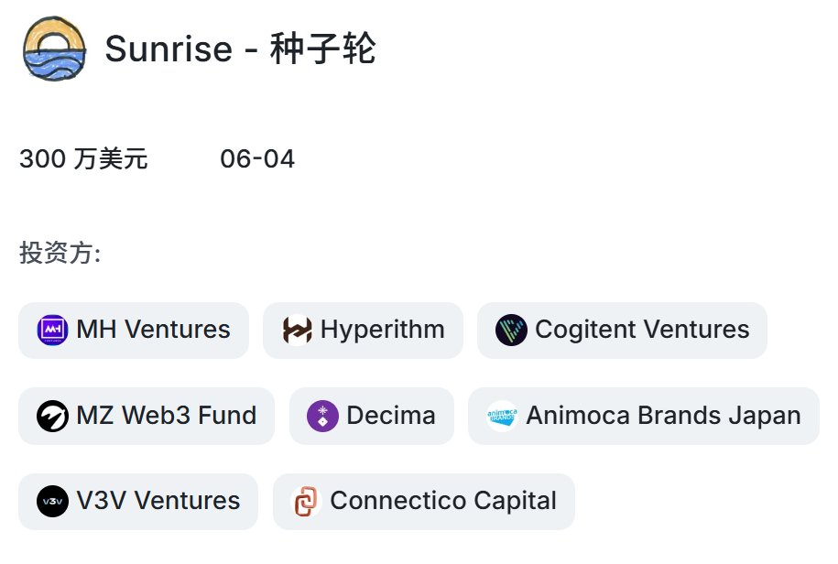
Task: Click the MZ Web3 Fund black logo
Action: click(52, 416)
